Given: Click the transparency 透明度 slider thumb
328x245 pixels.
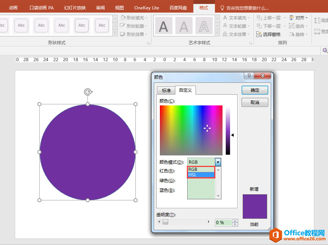Looking at the screenshot, I should click(166, 222).
